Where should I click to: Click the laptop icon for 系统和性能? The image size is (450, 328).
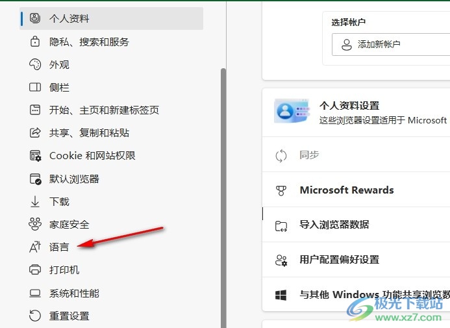click(35, 293)
